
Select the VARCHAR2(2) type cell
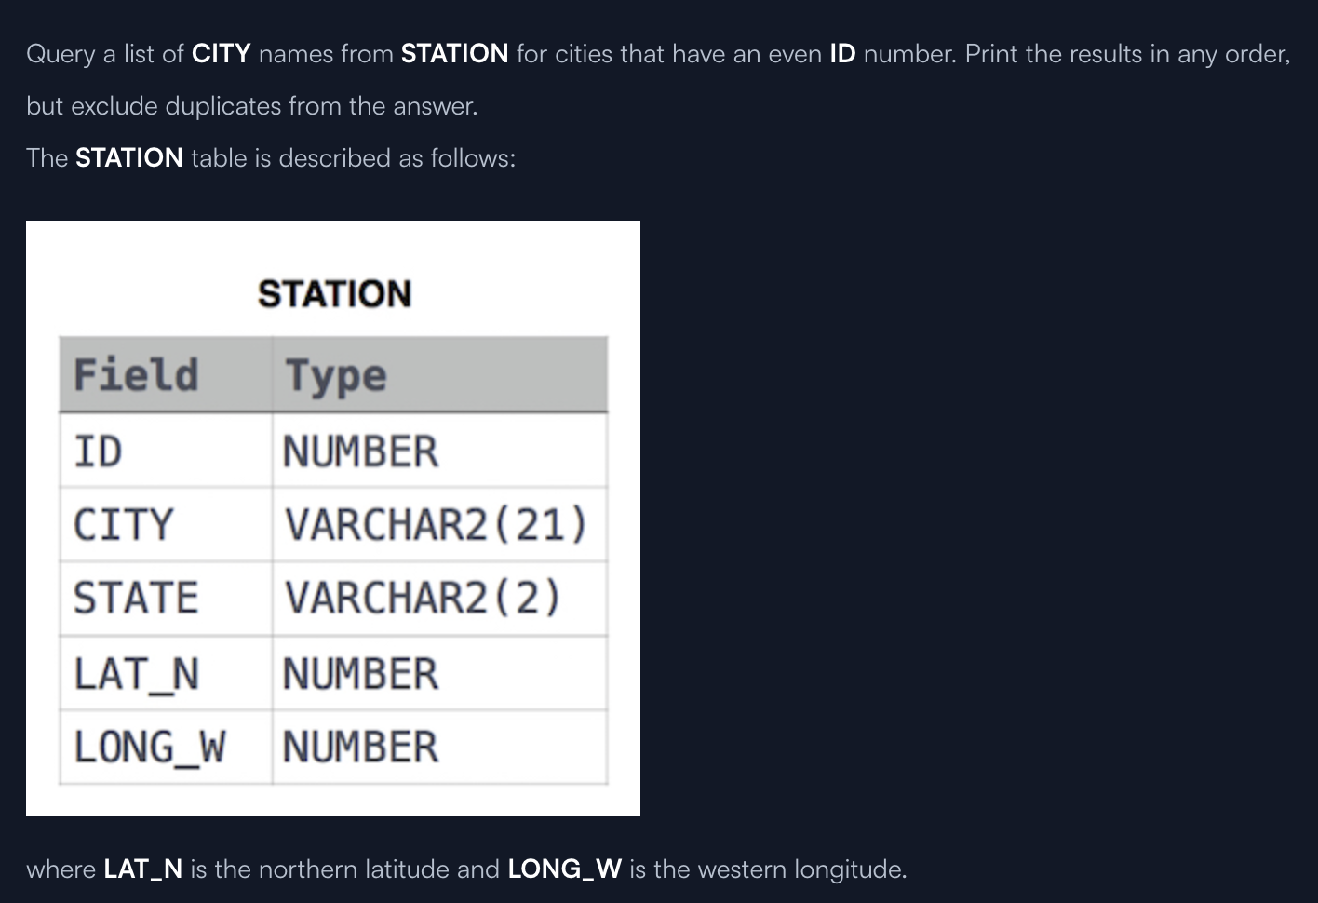424,599
